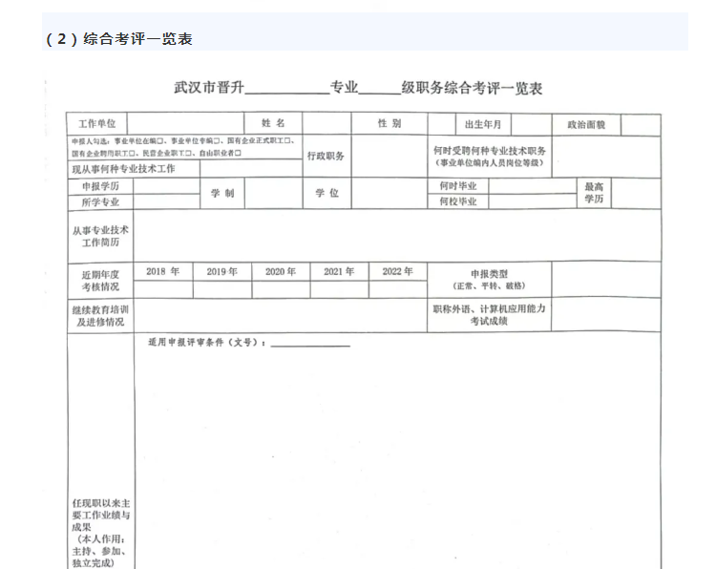This screenshot has height=569, width=716.
Task: Click the 从事专业技术工作简历 empty area
Action: (396, 236)
